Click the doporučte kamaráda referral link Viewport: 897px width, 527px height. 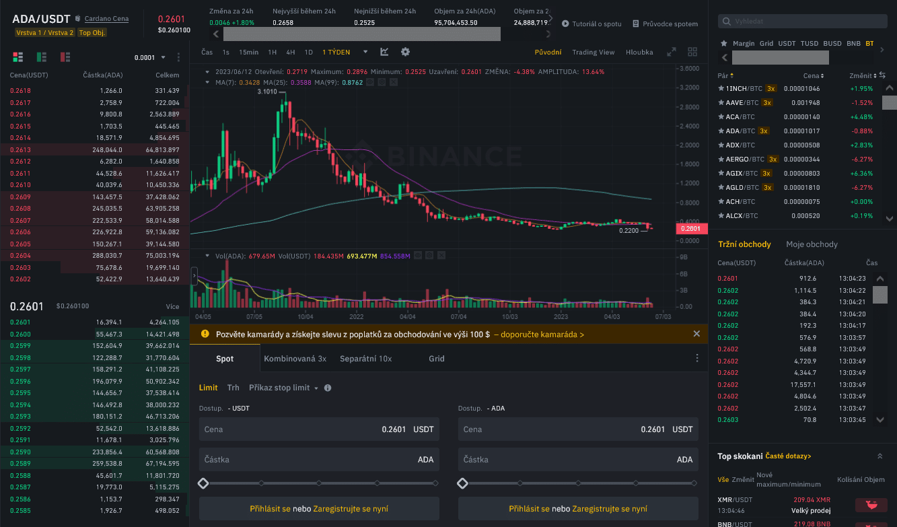539,334
